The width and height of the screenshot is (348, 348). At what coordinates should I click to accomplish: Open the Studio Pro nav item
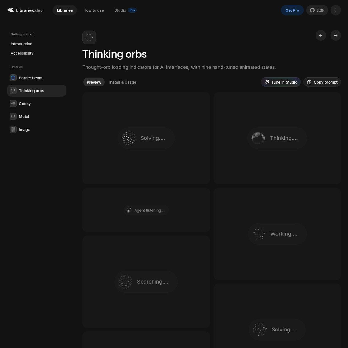(x=125, y=10)
